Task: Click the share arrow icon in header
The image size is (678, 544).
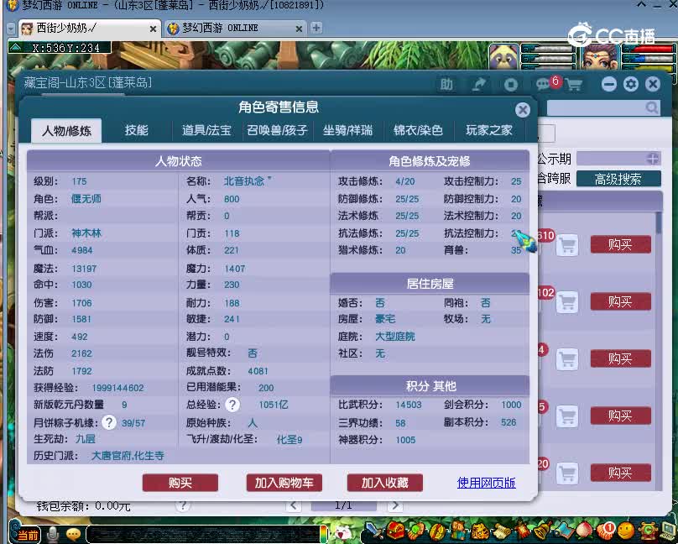Action: (x=478, y=84)
